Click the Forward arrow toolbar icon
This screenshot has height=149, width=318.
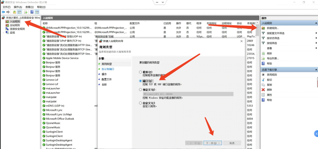point(8,12)
